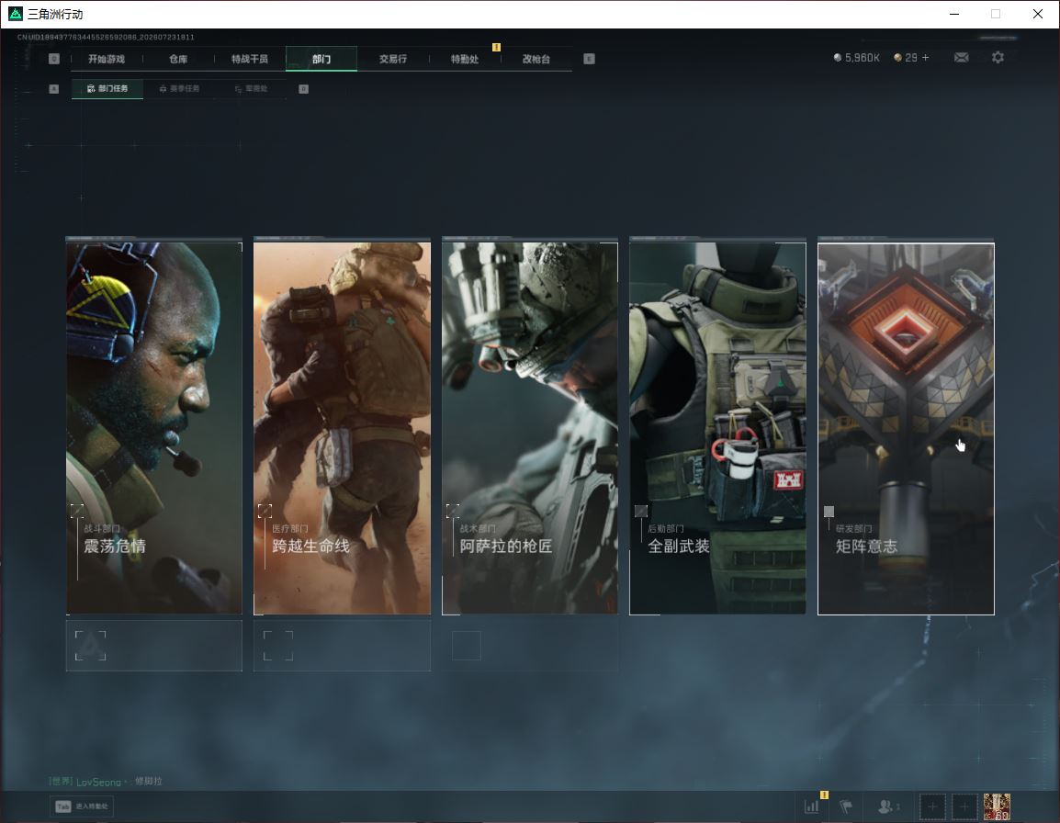Select the 部门任务 sub-tab
The height and width of the screenshot is (823, 1060).
tap(107, 88)
